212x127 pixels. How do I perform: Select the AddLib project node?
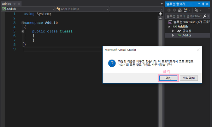click(x=183, y=26)
